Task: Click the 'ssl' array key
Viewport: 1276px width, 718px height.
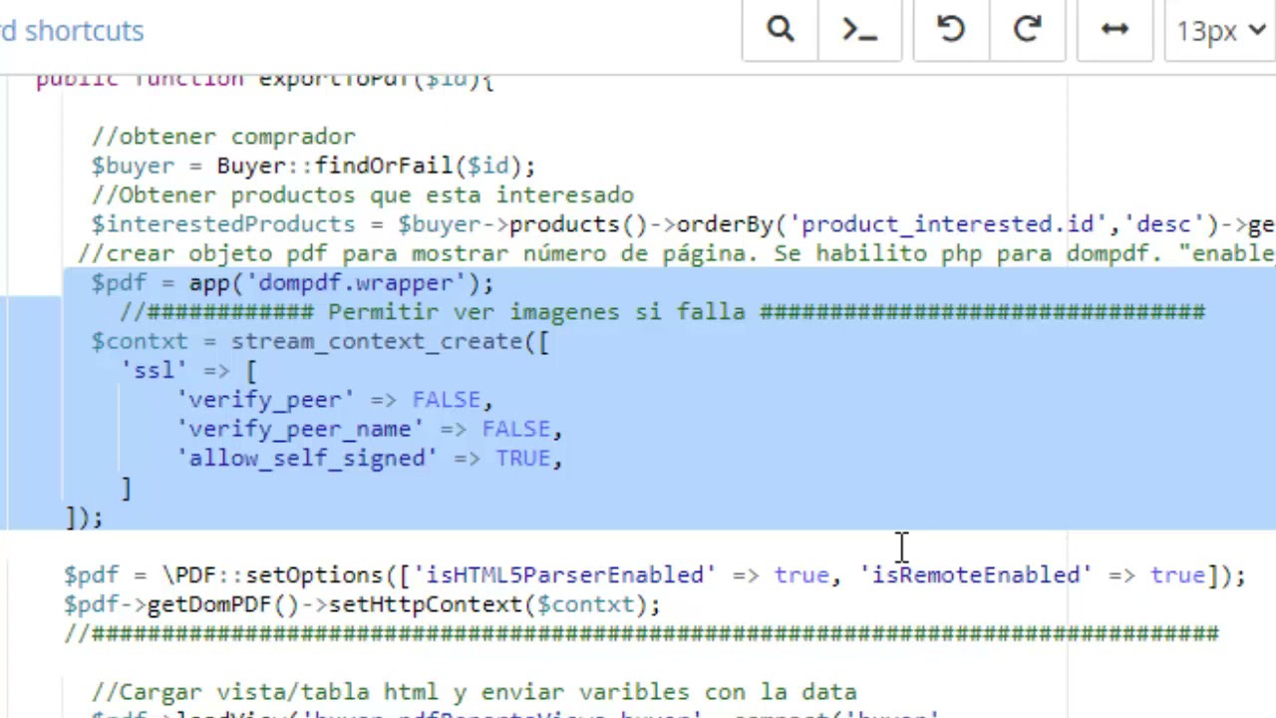Action: tap(154, 370)
